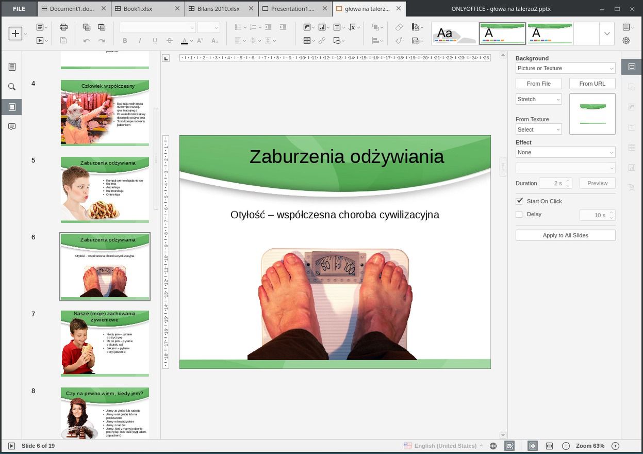Insert an image using the Image icon
Image resolution: width=643 pixels, height=454 pixels.
307,27
